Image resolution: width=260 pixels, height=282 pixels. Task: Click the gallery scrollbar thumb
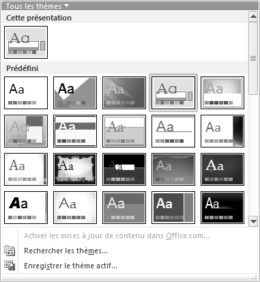click(253, 58)
